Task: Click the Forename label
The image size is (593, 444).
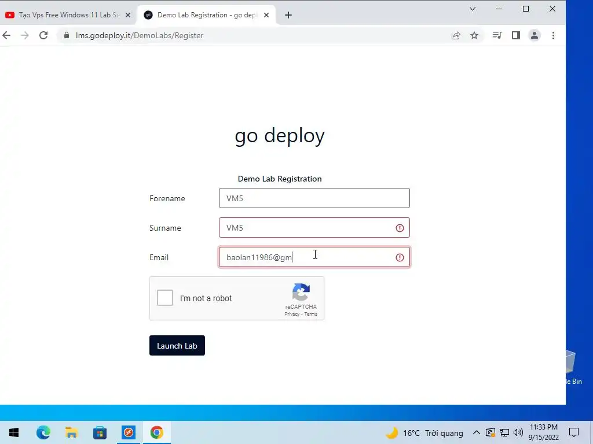Action: pyautogui.click(x=167, y=198)
